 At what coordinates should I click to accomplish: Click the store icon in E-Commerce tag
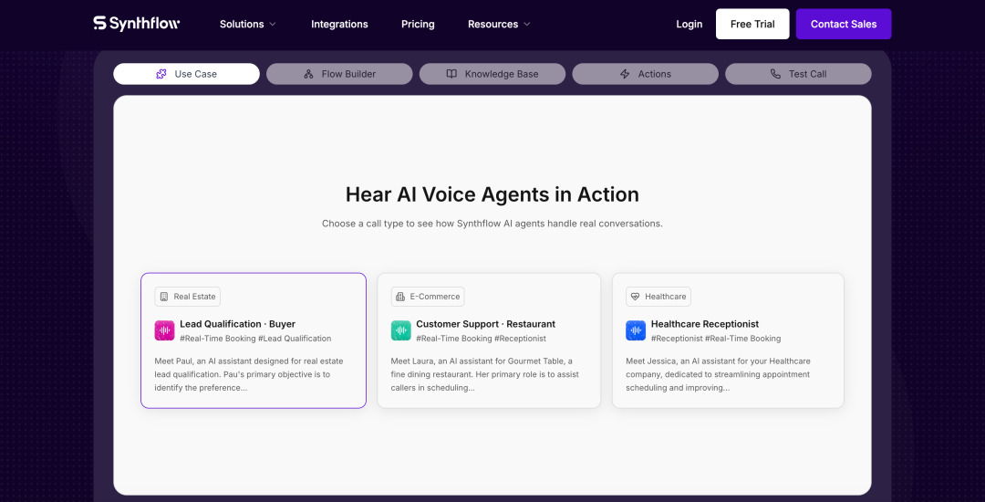pyautogui.click(x=400, y=297)
